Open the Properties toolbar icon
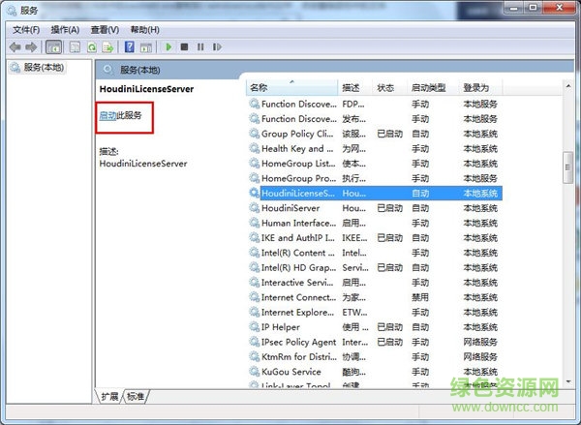 point(75,47)
